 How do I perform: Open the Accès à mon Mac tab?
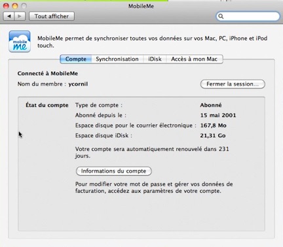[x=195, y=59]
